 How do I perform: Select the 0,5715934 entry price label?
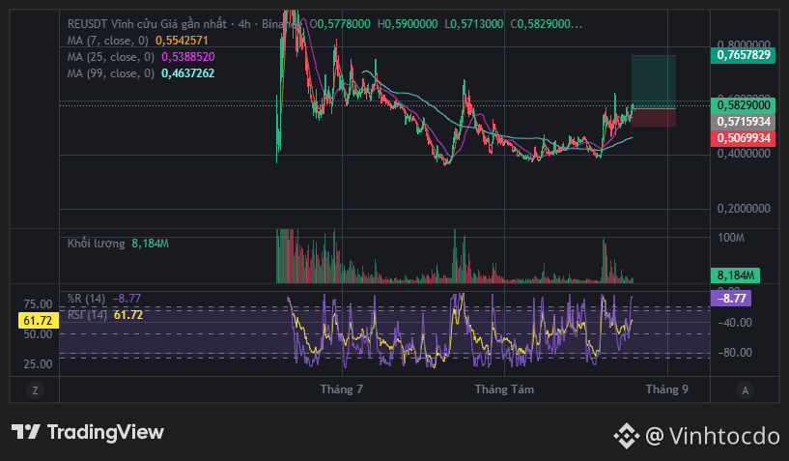pos(743,122)
